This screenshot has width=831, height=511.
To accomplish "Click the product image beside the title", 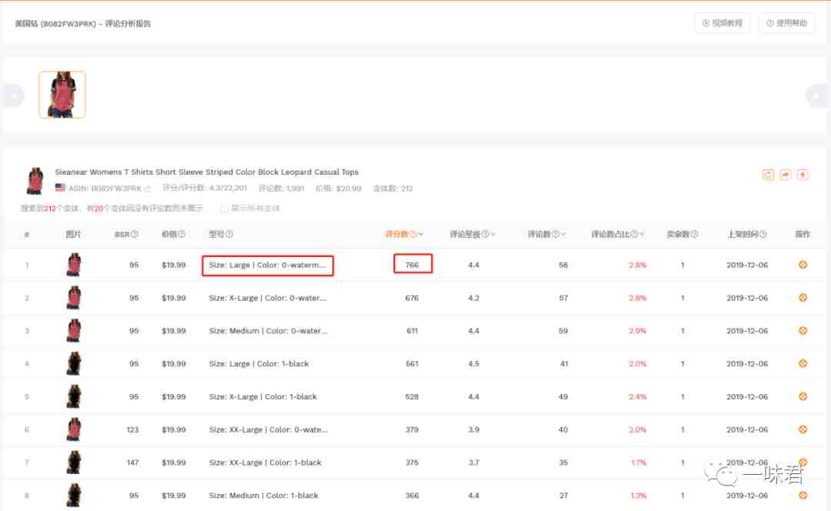I will click(35, 181).
